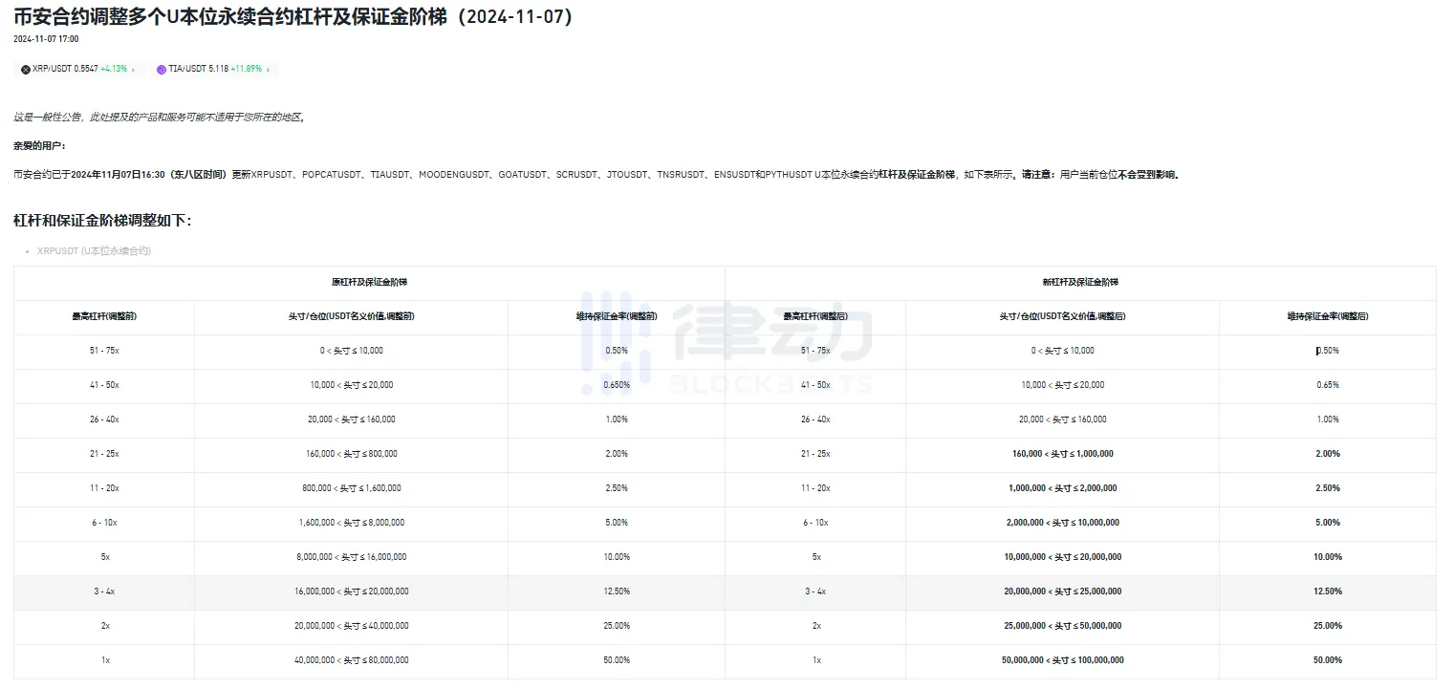
Task: Click the bold cell 50,000,000 < 头寸 ≤ 100,000,000
Action: (x=1062, y=660)
